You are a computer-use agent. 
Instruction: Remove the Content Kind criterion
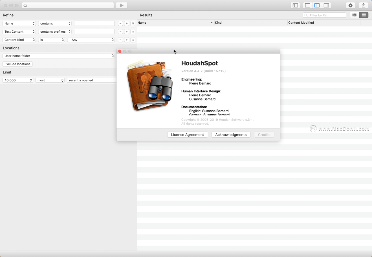(120, 40)
